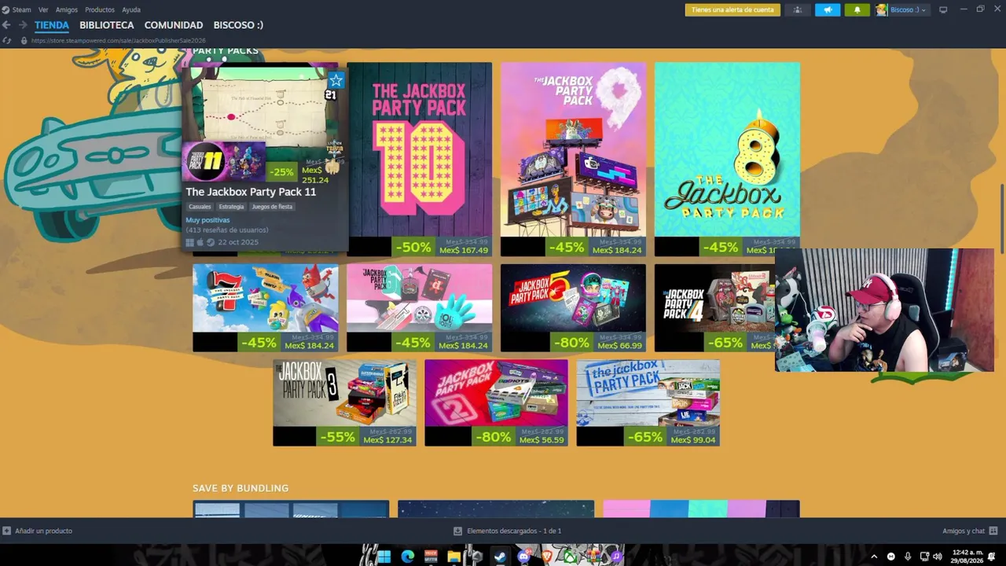Screen dimensions: 1006x566
Task: Open Amigos y chat panel
Action: tap(970, 531)
